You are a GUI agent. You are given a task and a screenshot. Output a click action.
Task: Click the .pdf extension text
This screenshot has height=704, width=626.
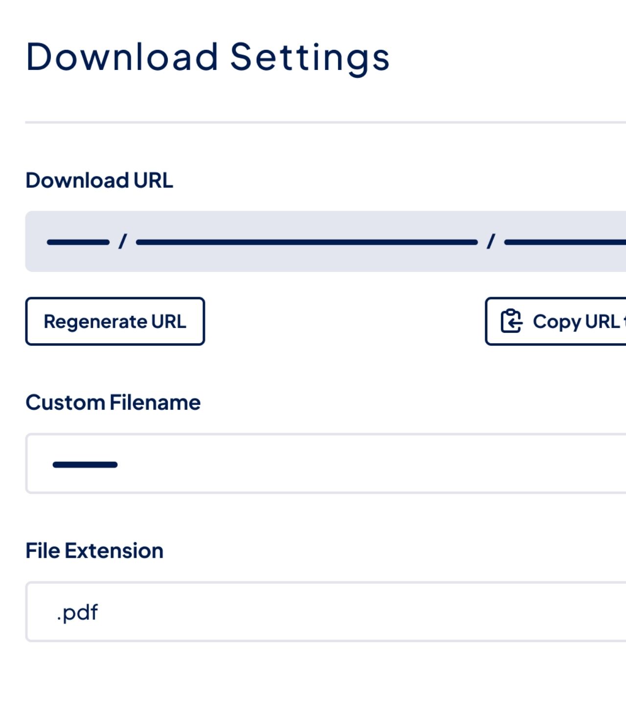pos(77,612)
